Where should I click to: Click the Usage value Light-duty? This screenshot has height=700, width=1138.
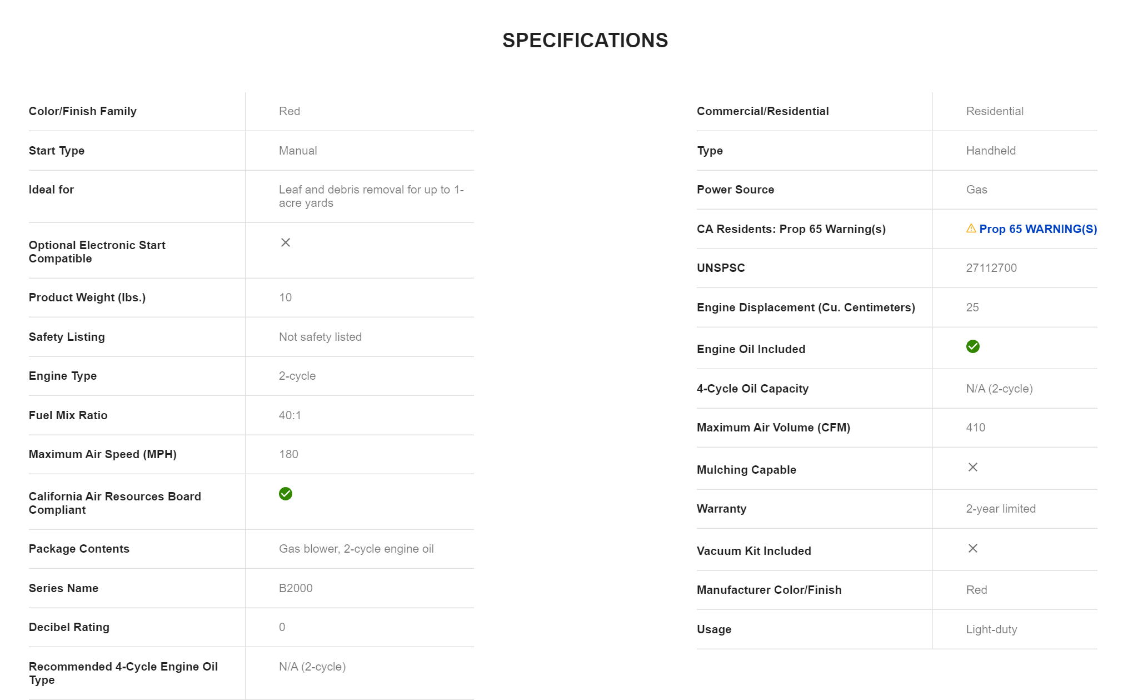(x=991, y=629)
